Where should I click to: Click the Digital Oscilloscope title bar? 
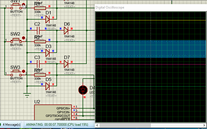pos(151,7)
